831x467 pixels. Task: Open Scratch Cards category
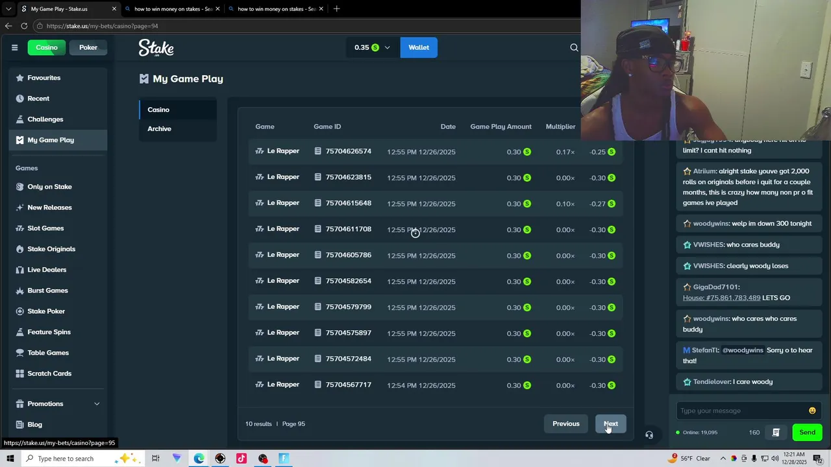[x=58, y=374]
